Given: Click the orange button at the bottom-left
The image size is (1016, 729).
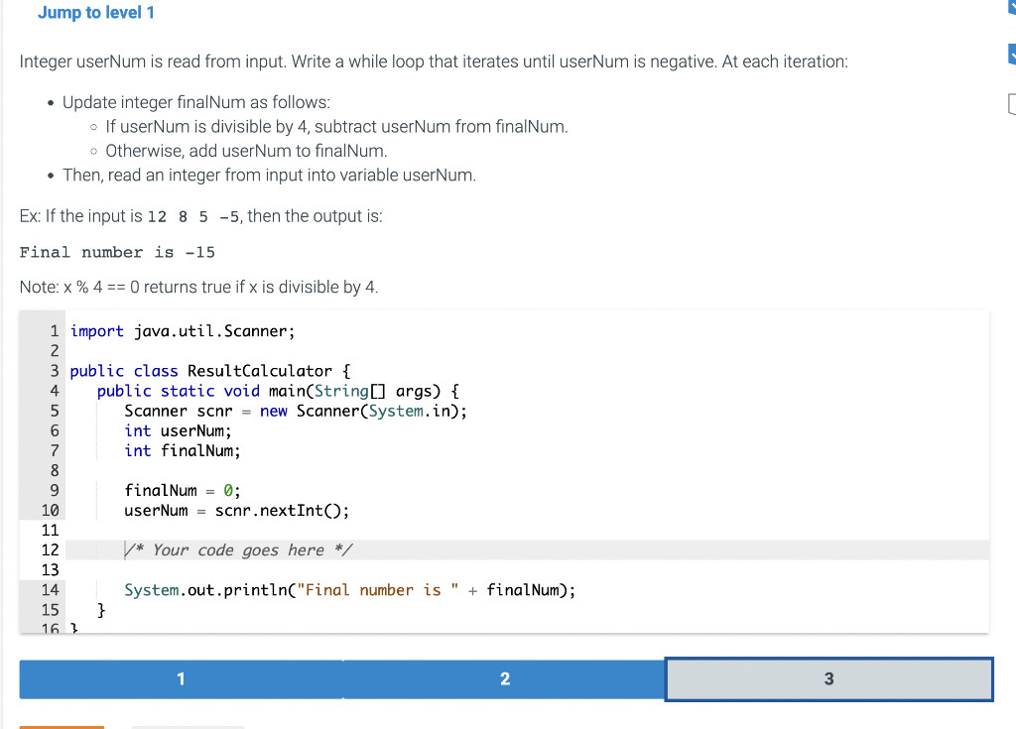Looking at the screenshot, I should 62,727.
